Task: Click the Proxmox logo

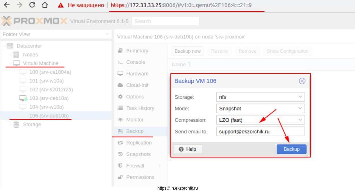Action: (34, 21)
